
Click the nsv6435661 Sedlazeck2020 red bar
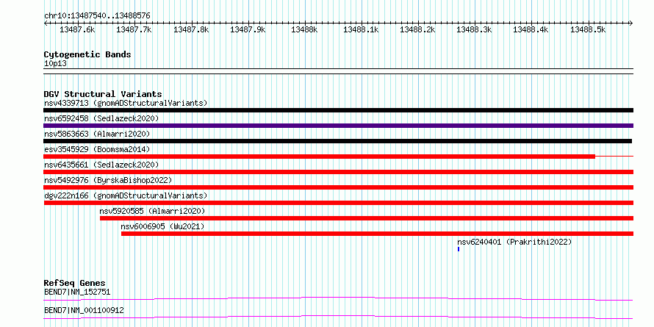(338, 172)
